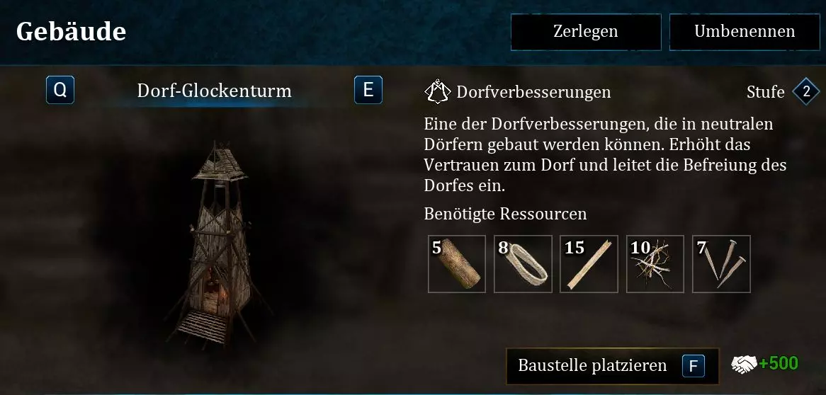The image size is (826, 395).
Task: Click the Umbenennen button
Action: pyautogui.click(x=745, y=32)
